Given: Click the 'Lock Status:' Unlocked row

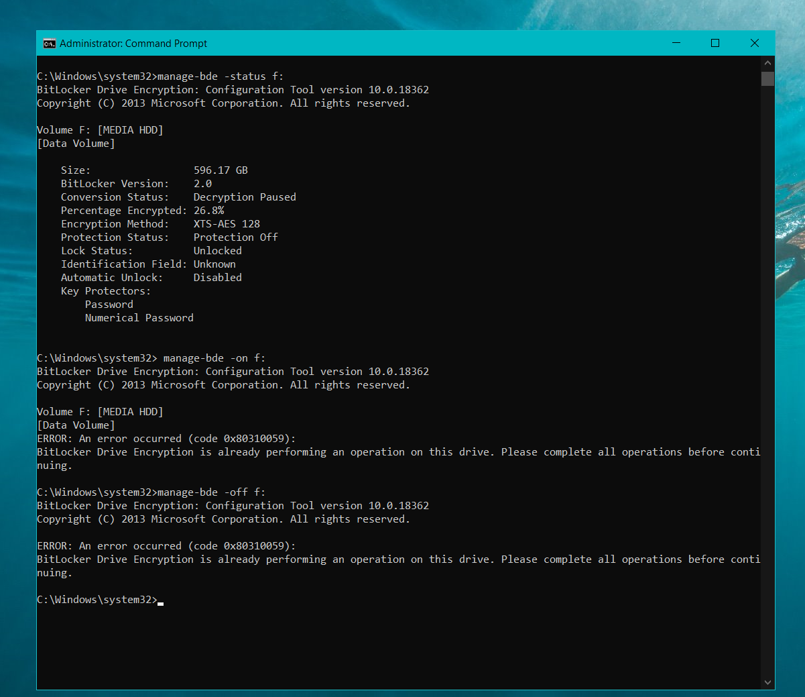Looking at the screenshot, I should point(151,251).
